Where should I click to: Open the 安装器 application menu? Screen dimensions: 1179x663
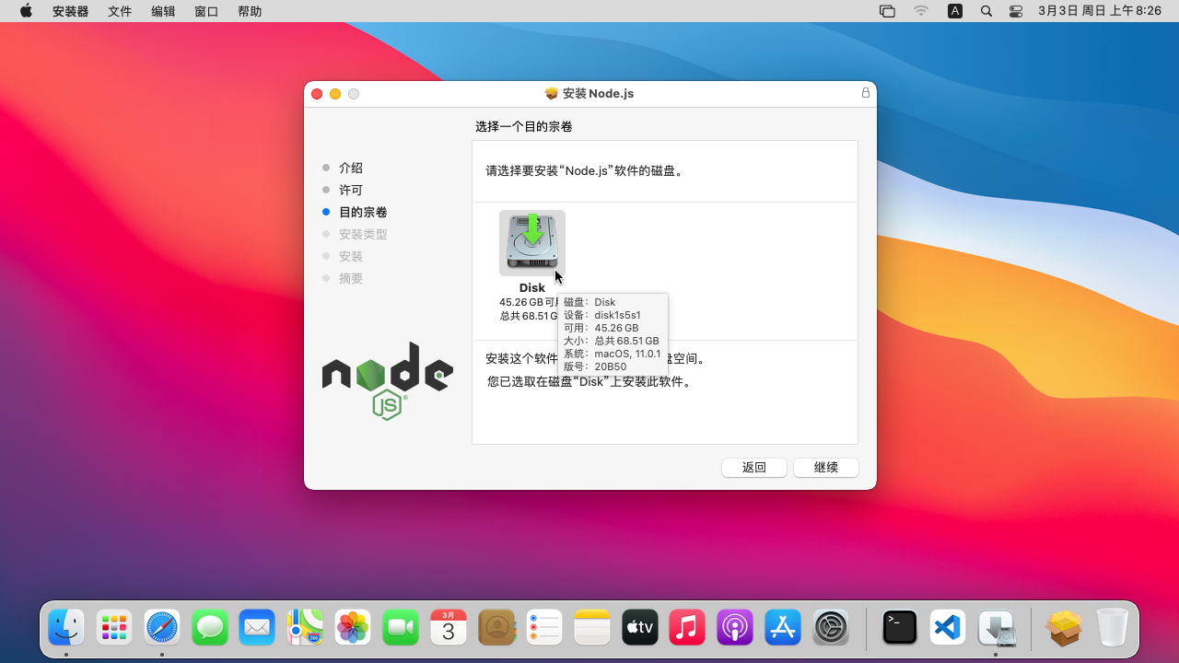pyautogui.click(x=71, y=11)
